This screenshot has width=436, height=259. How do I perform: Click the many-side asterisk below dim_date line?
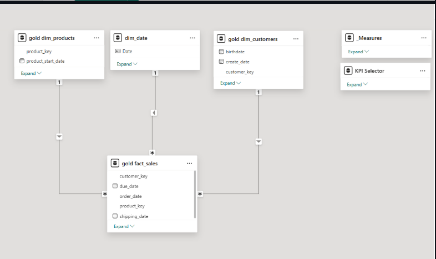tap(152, 153)
